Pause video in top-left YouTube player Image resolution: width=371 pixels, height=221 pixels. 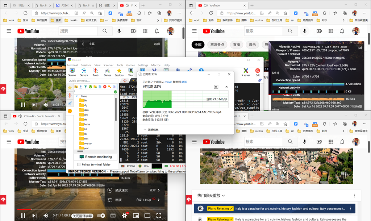23,105
